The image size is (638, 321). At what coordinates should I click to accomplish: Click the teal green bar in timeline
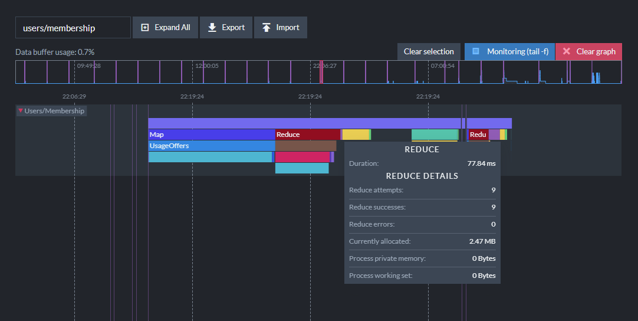435,135
